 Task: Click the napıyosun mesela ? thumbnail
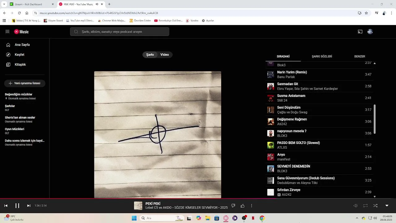point(271,133)
